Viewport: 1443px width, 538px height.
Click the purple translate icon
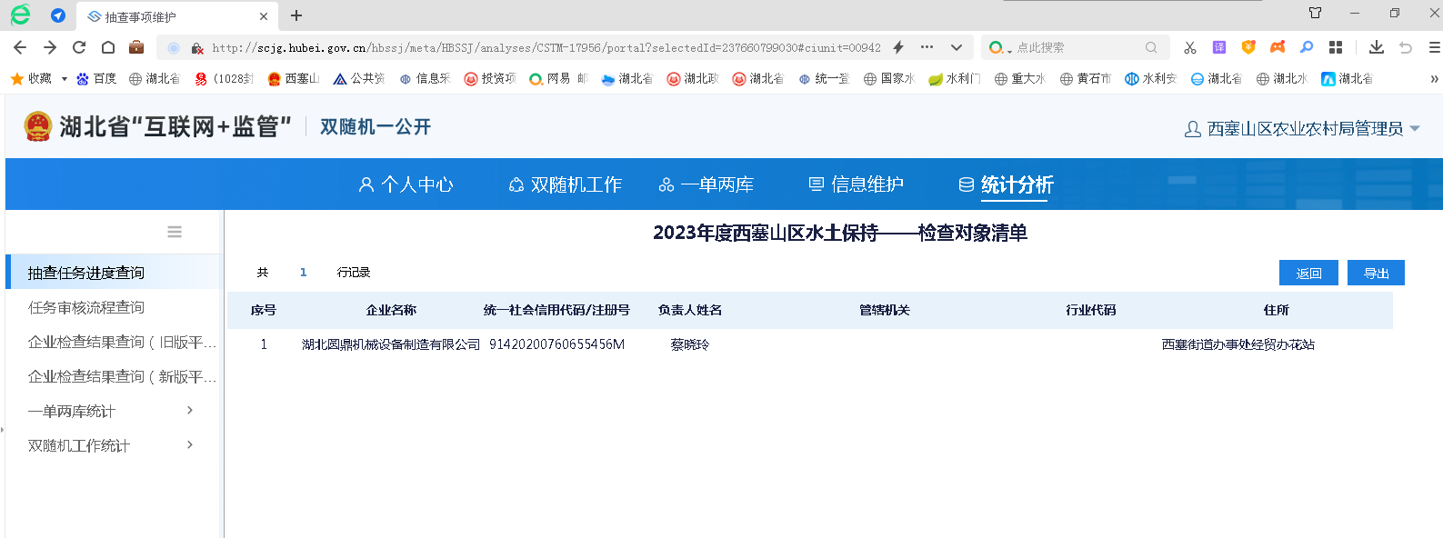(1218, 47)
